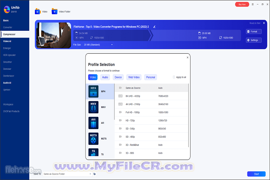Click the AVI format icon
The image size is (270, 180).
[x=93, y=123]
